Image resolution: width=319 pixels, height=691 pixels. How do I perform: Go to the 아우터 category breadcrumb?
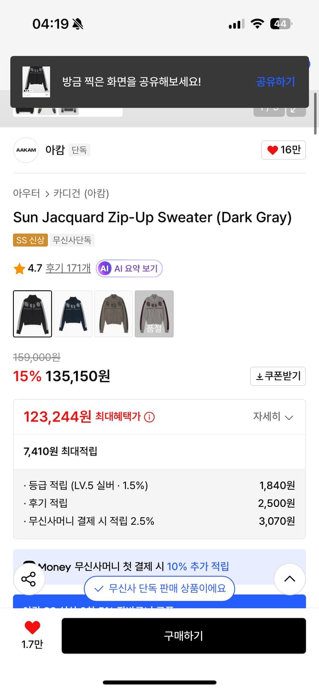[26, 193]
